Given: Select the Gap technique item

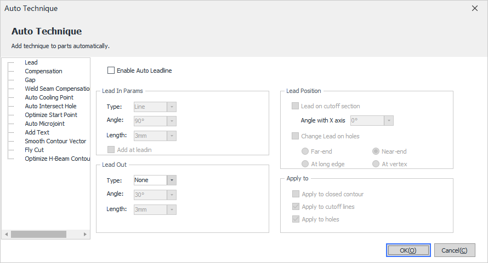Looking at the screenshot, I should click(30, 80).
